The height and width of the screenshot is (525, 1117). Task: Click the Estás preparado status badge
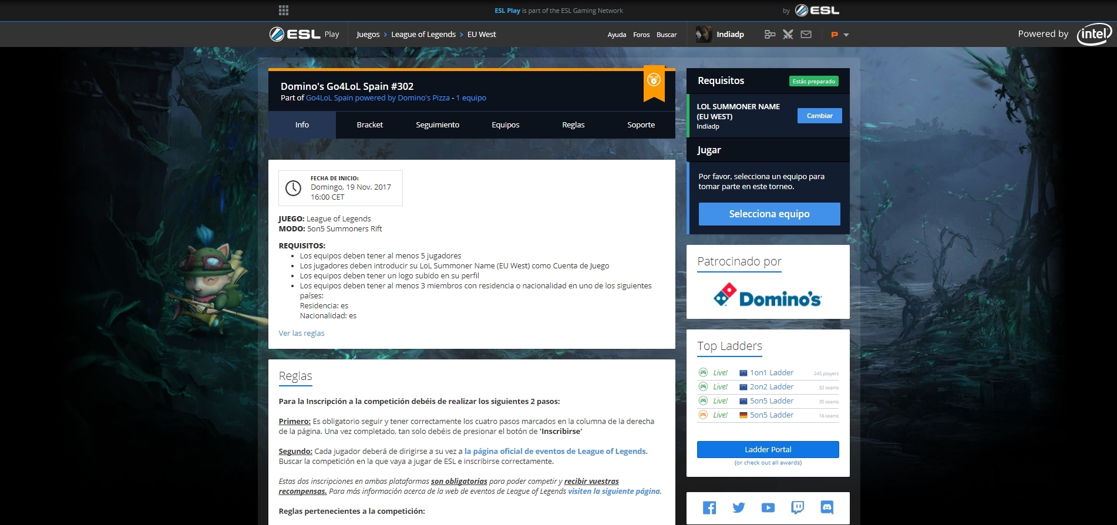click(x=814, y=81)
